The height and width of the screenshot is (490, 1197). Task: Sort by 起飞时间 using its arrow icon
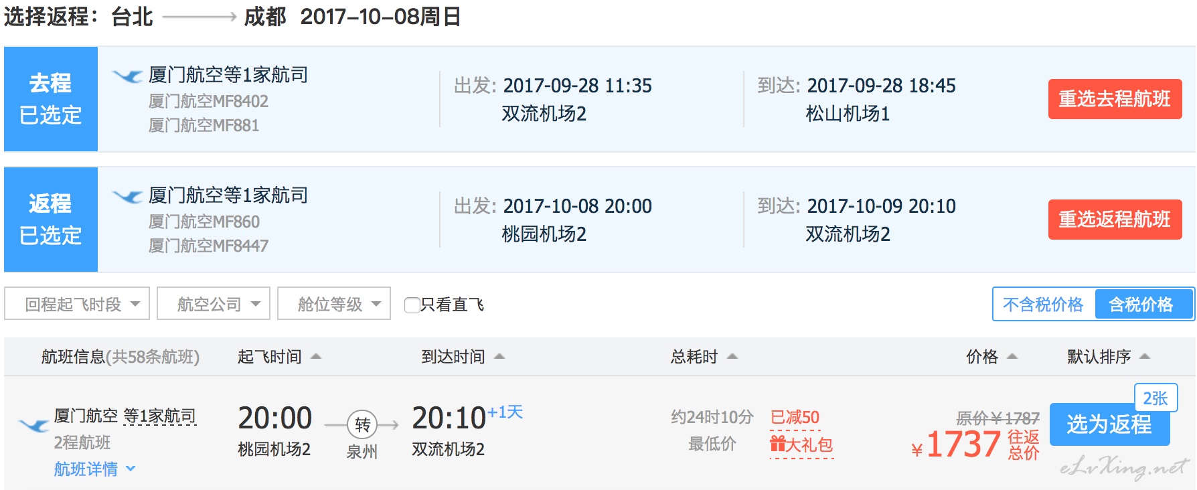pyautogui.click(x=316, y=357)
